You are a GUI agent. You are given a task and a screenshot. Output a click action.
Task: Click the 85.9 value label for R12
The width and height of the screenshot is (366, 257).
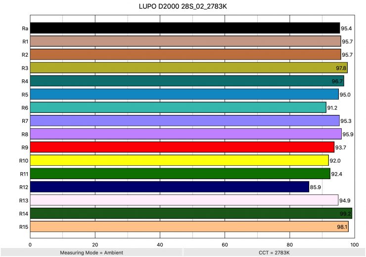click(x=317, y=187)
